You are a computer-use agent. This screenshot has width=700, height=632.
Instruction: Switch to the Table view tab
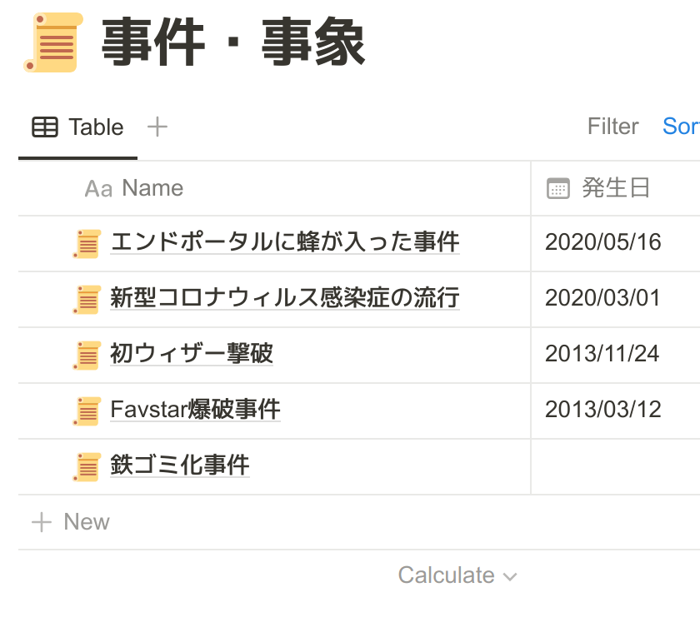pos(78,127)
